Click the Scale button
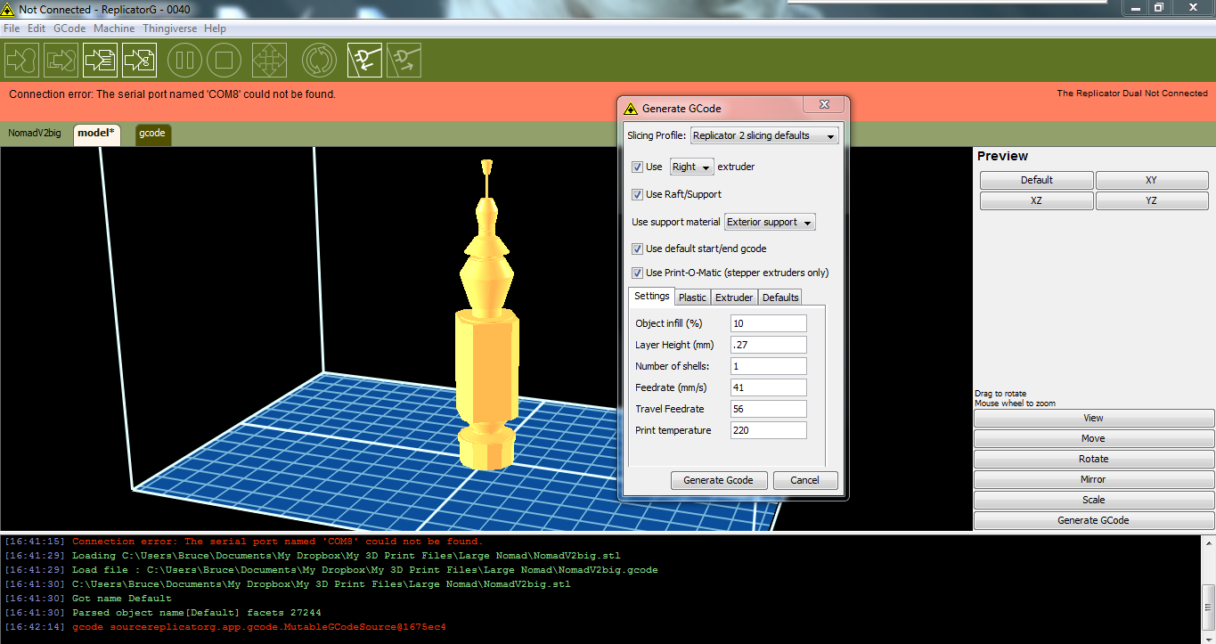 [x=1094, y=500]
